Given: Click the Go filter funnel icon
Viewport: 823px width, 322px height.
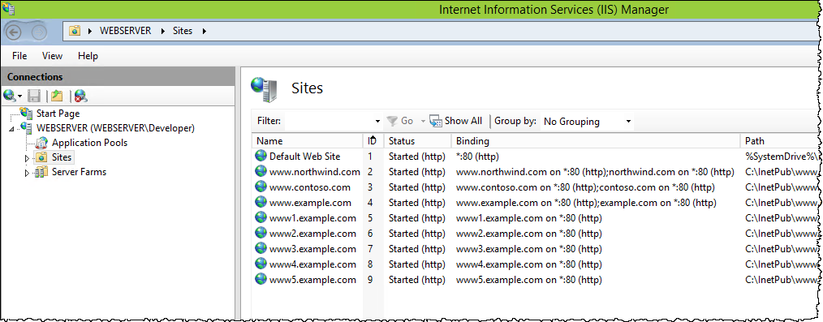Looking at the screenshot, I should coord(392,121).
